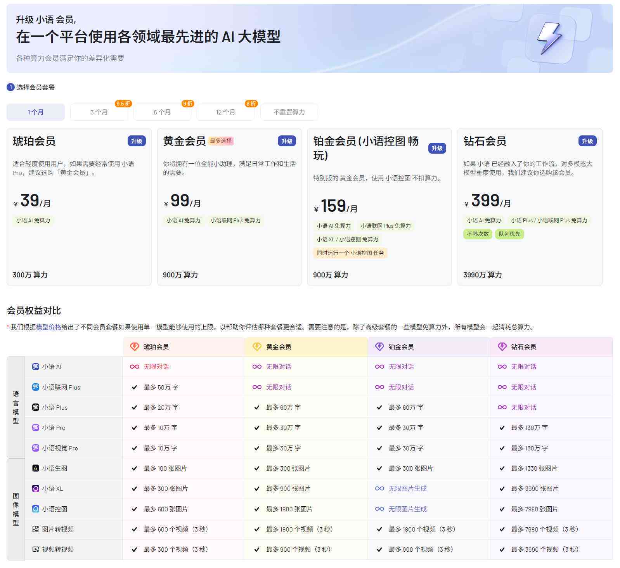This screenshot has width=620, height=568.
Task: Click the 黄金会员 column header badge icon
Action: [257, 346]
